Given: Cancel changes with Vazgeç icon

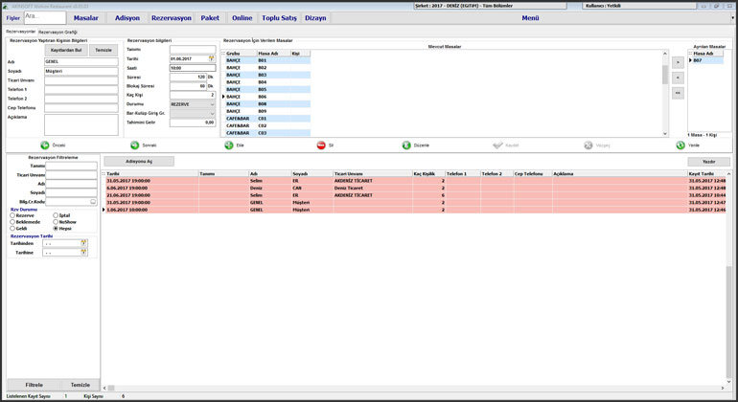Looking at the screenshot, I should coord(588,145).
